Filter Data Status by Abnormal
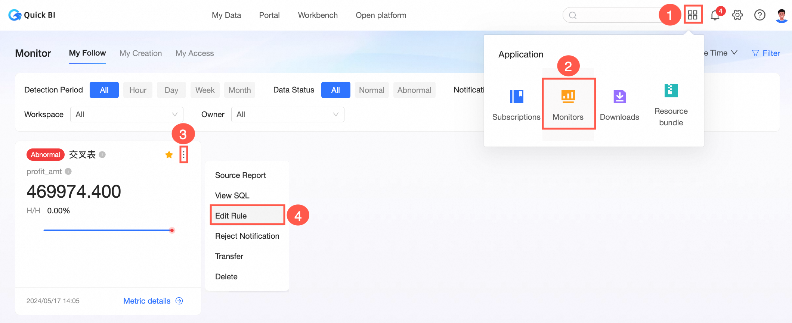Image resolution: width=792 pixels, height=323 pixels. (x=414, y=90)
